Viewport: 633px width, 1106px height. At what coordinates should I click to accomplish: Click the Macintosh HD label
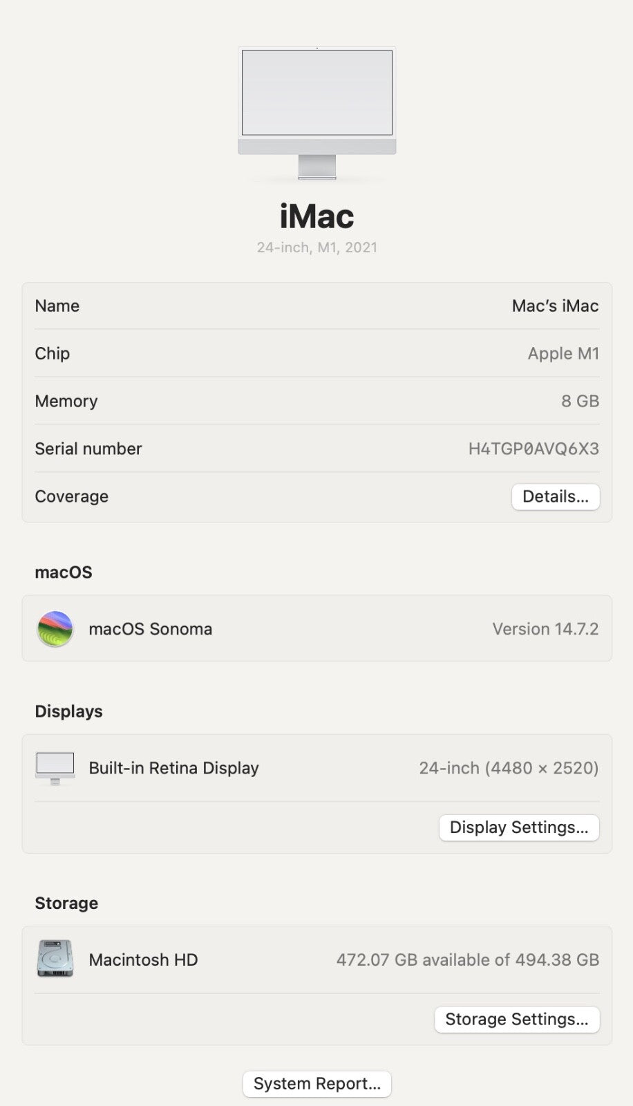pyautogui.click(x=144, y=960)
